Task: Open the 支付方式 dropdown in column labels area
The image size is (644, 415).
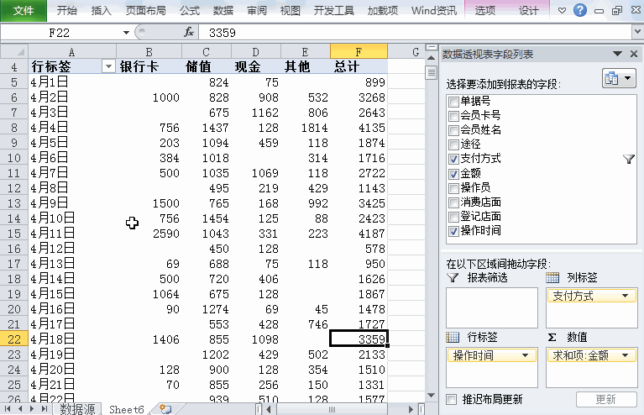Action: tap(625, 296)
